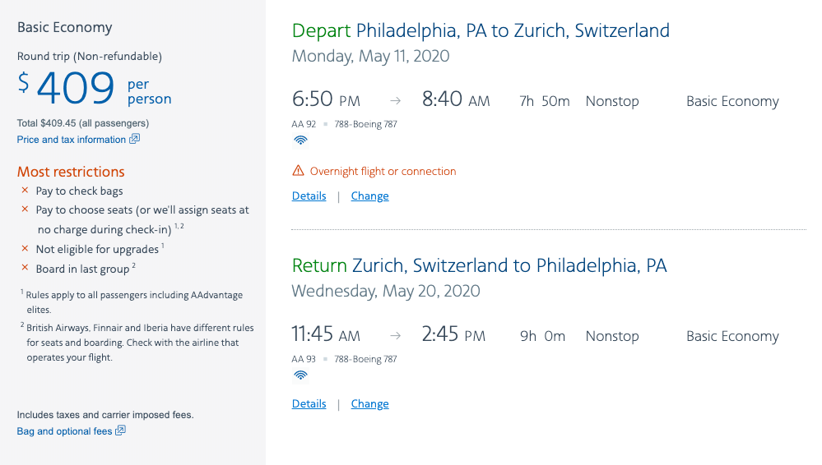This screenshot has height=465, width=822.
Task: Click the red X beside Not eligible for upgrades
Action: [25, 248]
